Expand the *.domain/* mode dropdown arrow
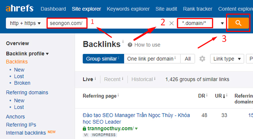This screenshot has height=139, width=253. click(x=222, y=23)
